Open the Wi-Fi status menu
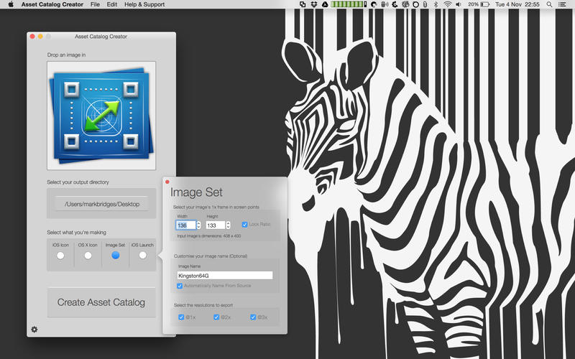Image resolution: width=575 pixels, height=359 pixels. pos(447,4)
